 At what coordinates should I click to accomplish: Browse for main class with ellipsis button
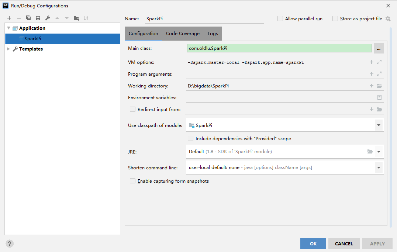click(379, 48)
